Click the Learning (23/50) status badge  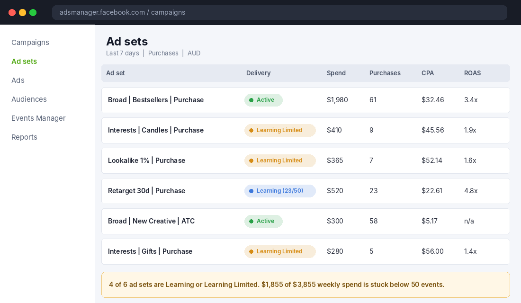tap(280, 191)
